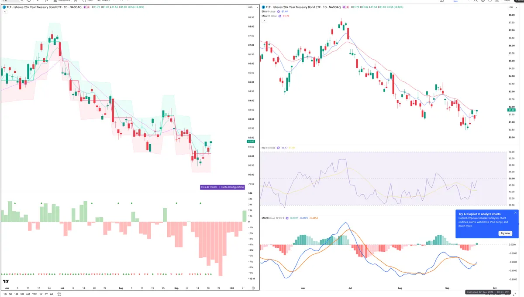Click the symbol info icon in right chart

point(263,7)
